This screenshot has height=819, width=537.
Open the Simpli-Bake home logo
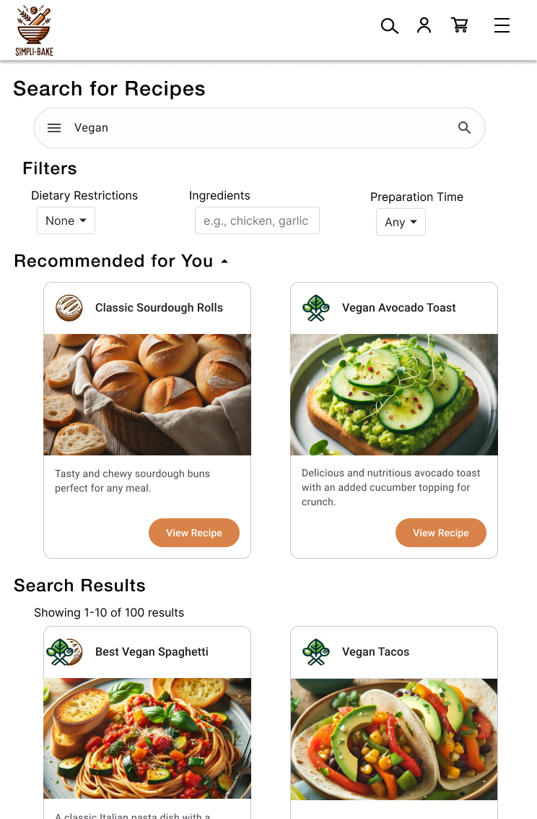click(33, 30)
